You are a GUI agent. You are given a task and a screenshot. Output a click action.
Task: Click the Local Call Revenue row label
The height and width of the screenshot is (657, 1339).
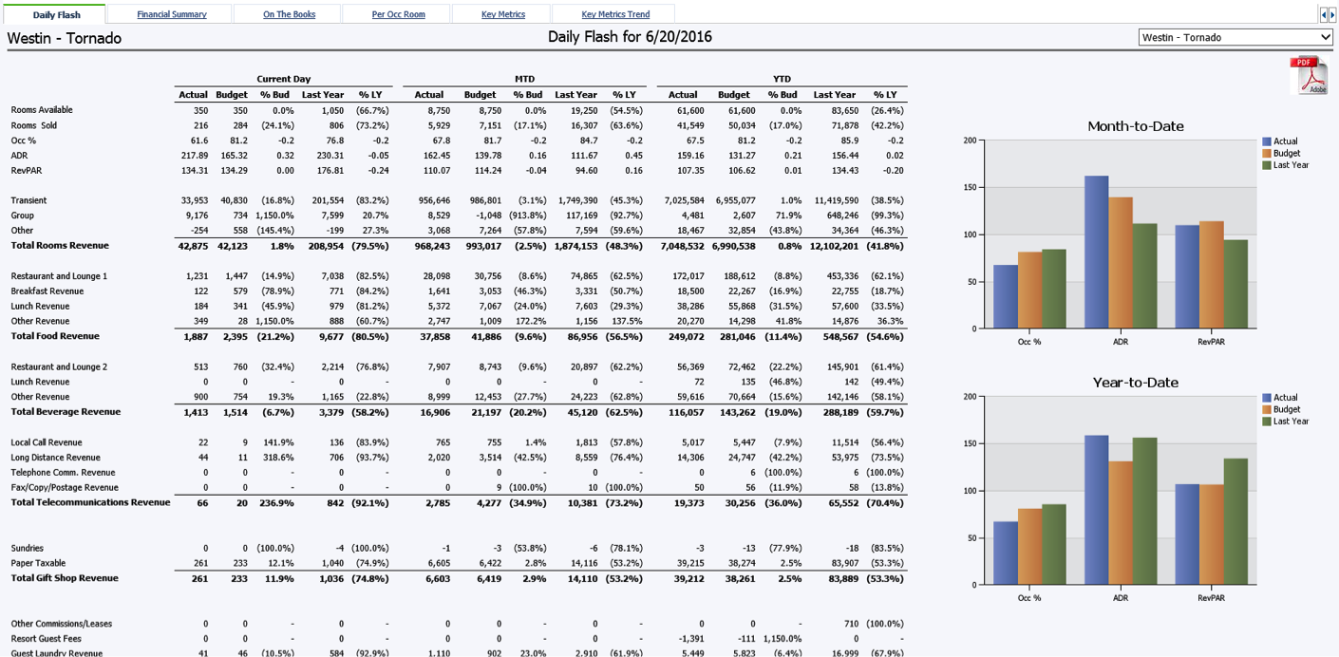[47, 442]
